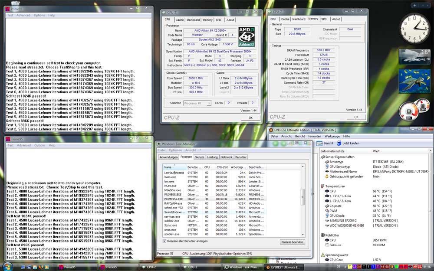The width and height of the screenshot is (434, 271).
Task: Switch to Dienste tab in Task Manager
Action: 199,157
